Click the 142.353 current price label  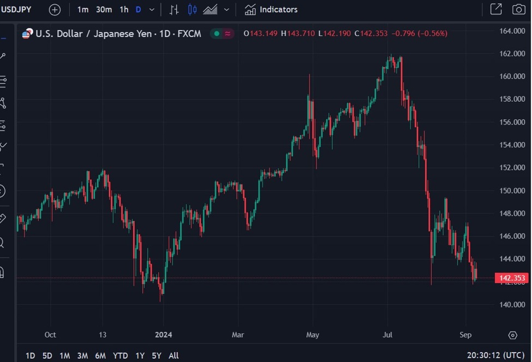coord(512,278)
